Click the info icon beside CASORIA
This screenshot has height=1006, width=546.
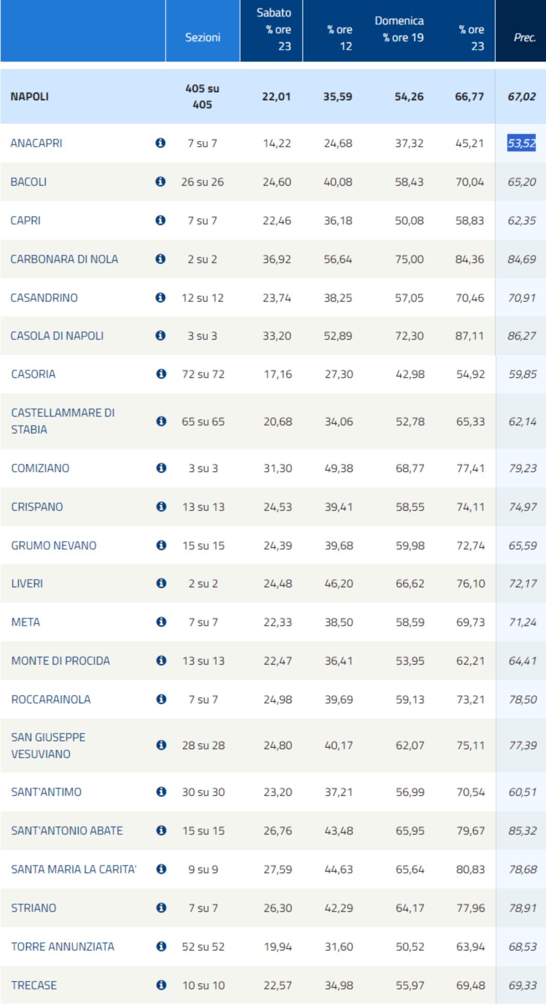pyautogui.click(x=161, y=374)
